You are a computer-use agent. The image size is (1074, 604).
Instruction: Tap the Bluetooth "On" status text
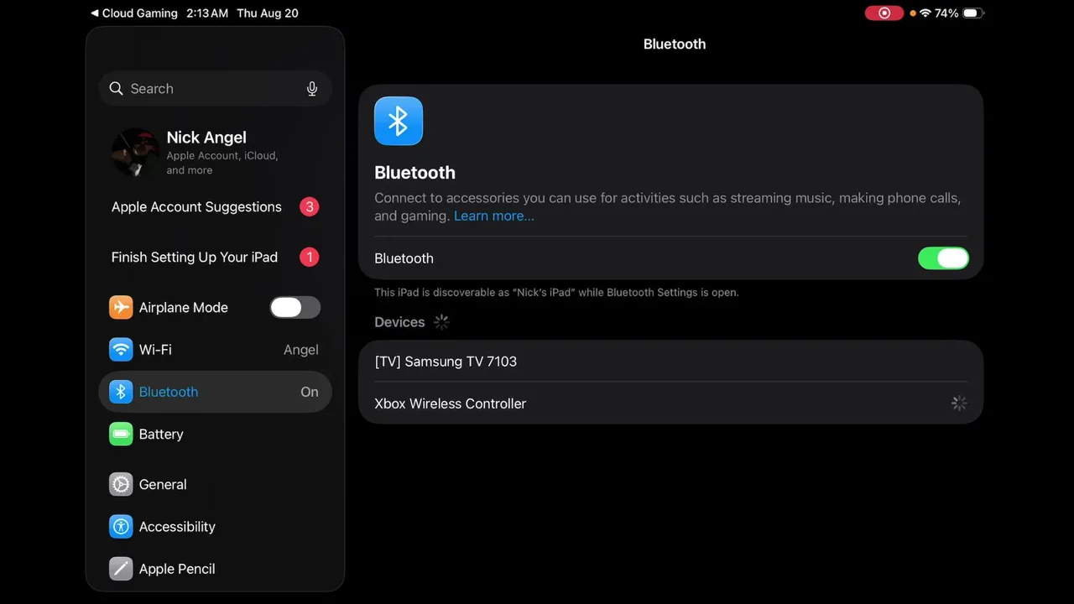(x=310, y=392)
